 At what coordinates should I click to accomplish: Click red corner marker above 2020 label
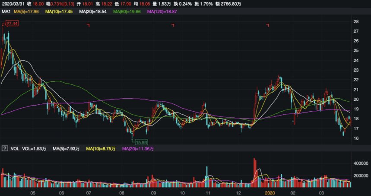tap(268, 25)
